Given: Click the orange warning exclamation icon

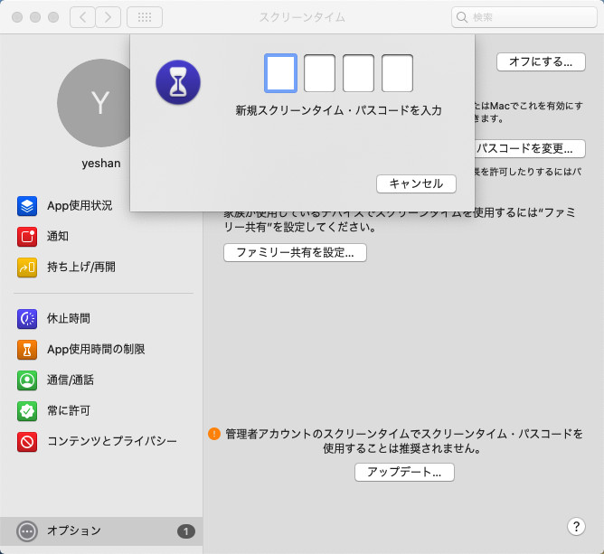Looking at the screenshot, I should tap(214, 434).
